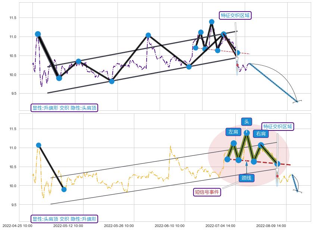Click 特征交织区域 label in lower chart

(x=278, y=127)
